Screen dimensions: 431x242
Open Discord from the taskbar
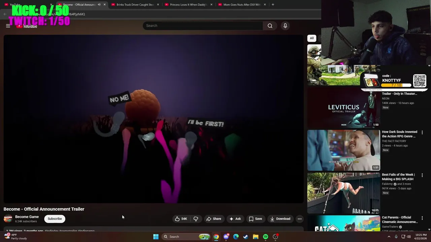(226, 237)
